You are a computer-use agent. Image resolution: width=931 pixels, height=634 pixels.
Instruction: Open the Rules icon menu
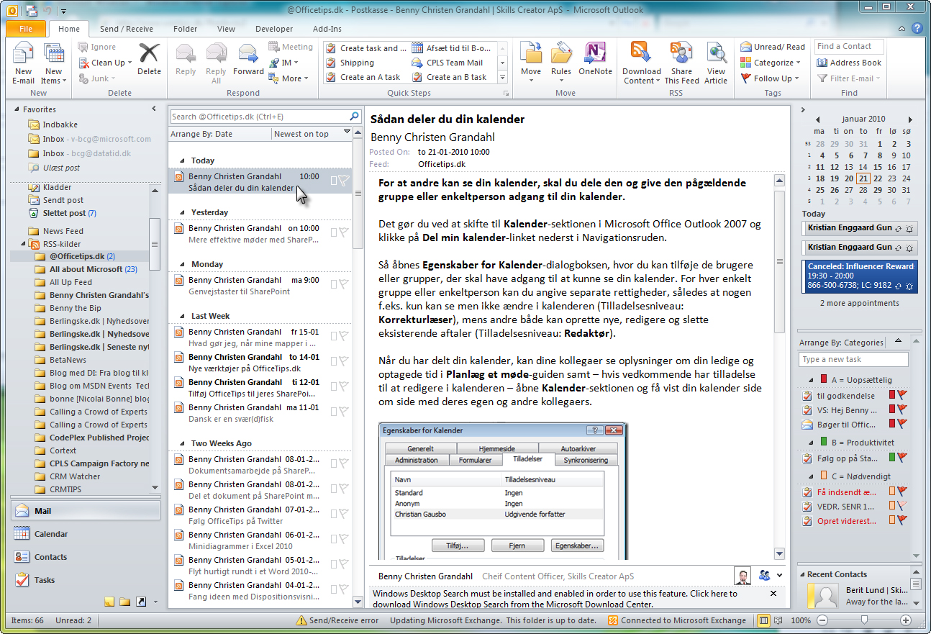tap(561, 56)
